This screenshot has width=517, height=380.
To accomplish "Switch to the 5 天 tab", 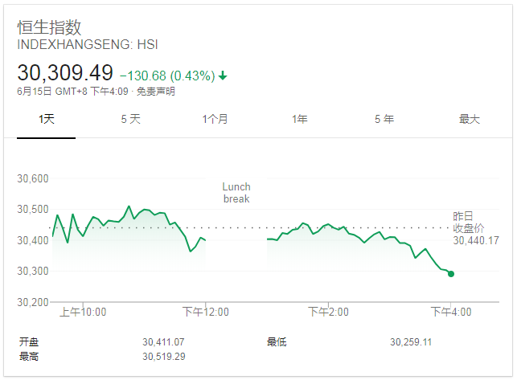I will [x=130, y=119].
